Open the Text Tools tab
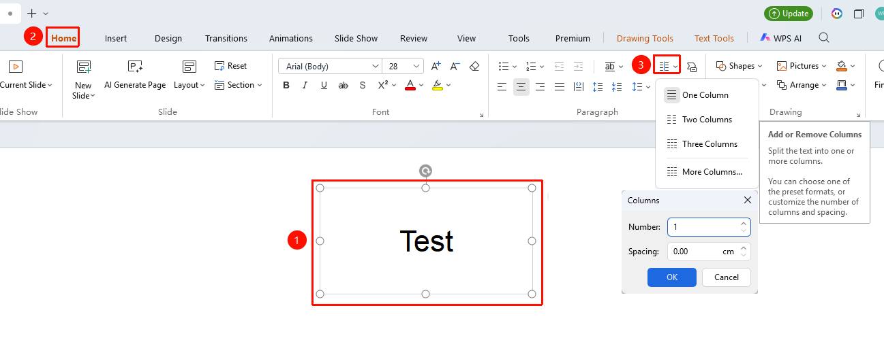 pyautogui.click(x=714, y=38)
